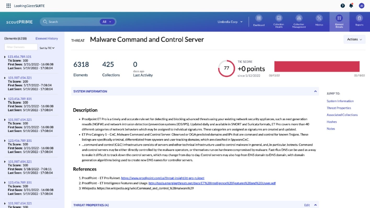Collapse the System Information section
370x208 pixels.
pos(316,91)
